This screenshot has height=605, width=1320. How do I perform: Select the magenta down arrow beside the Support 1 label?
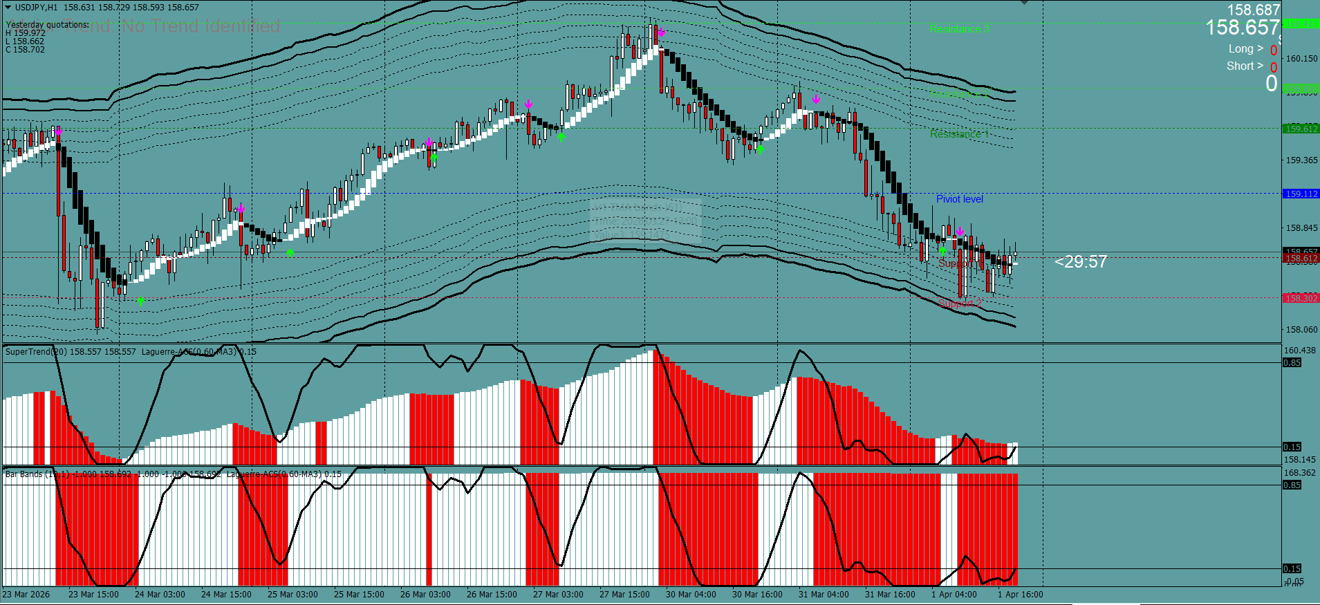click(x=960, y=231)
